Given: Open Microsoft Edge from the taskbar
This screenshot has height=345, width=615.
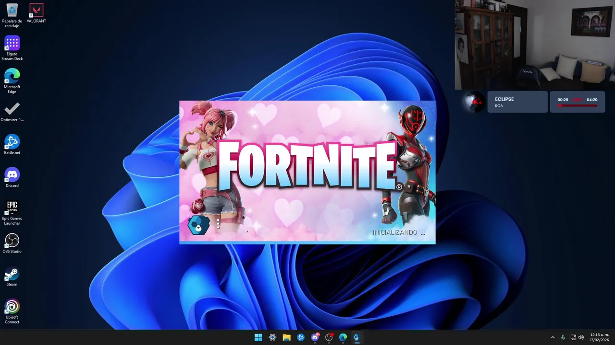Looking at the screenshot, I should click(343, 337).
